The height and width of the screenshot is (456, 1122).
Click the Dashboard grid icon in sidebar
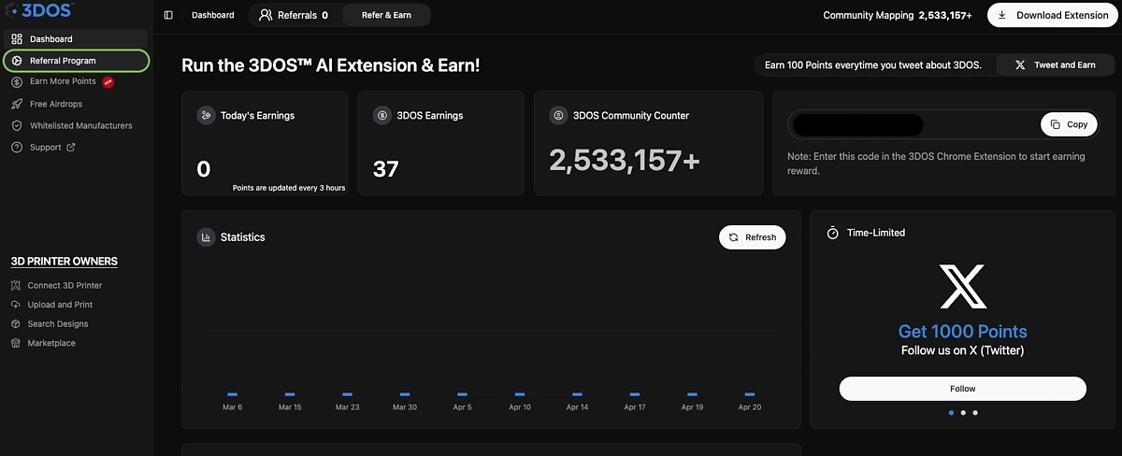[x=17, y=39]
